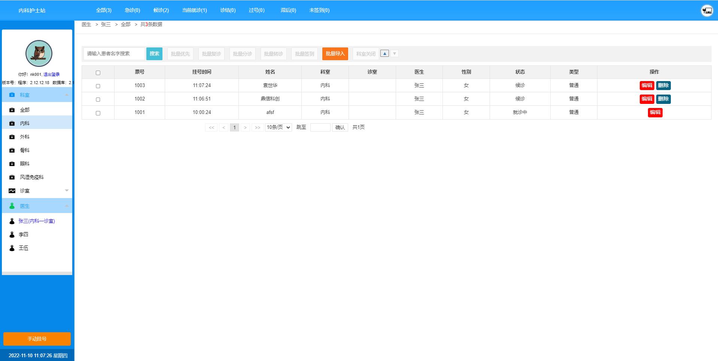This screenshot has width=718, height=361.
Task: Open the screen display icon at top right
Action: (707, 10)
